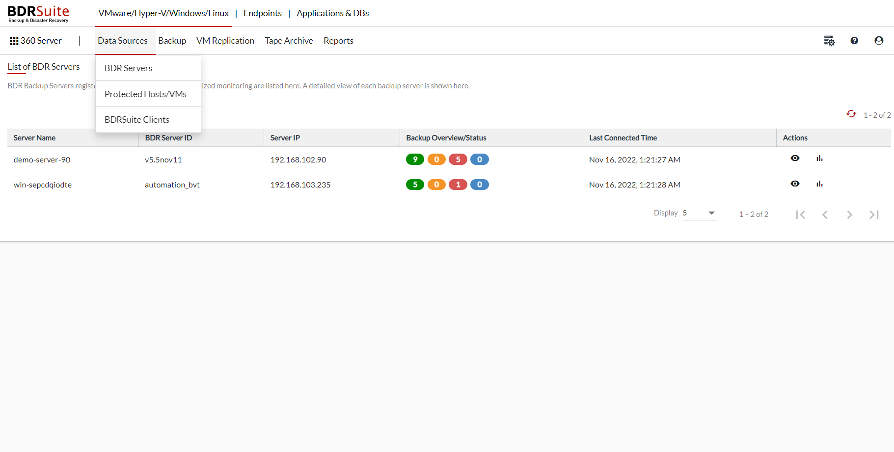894x452 pixels.
Task: Open report chart icon for win-sepcdqiodte
Action: coord(819,184)
